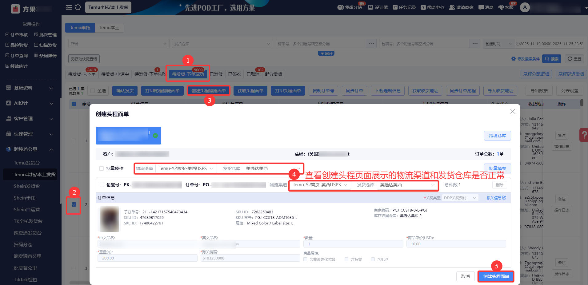This screenshot has width=588, height=285.
Task: Click the 批量填充 button
Action: click(497, 168)
